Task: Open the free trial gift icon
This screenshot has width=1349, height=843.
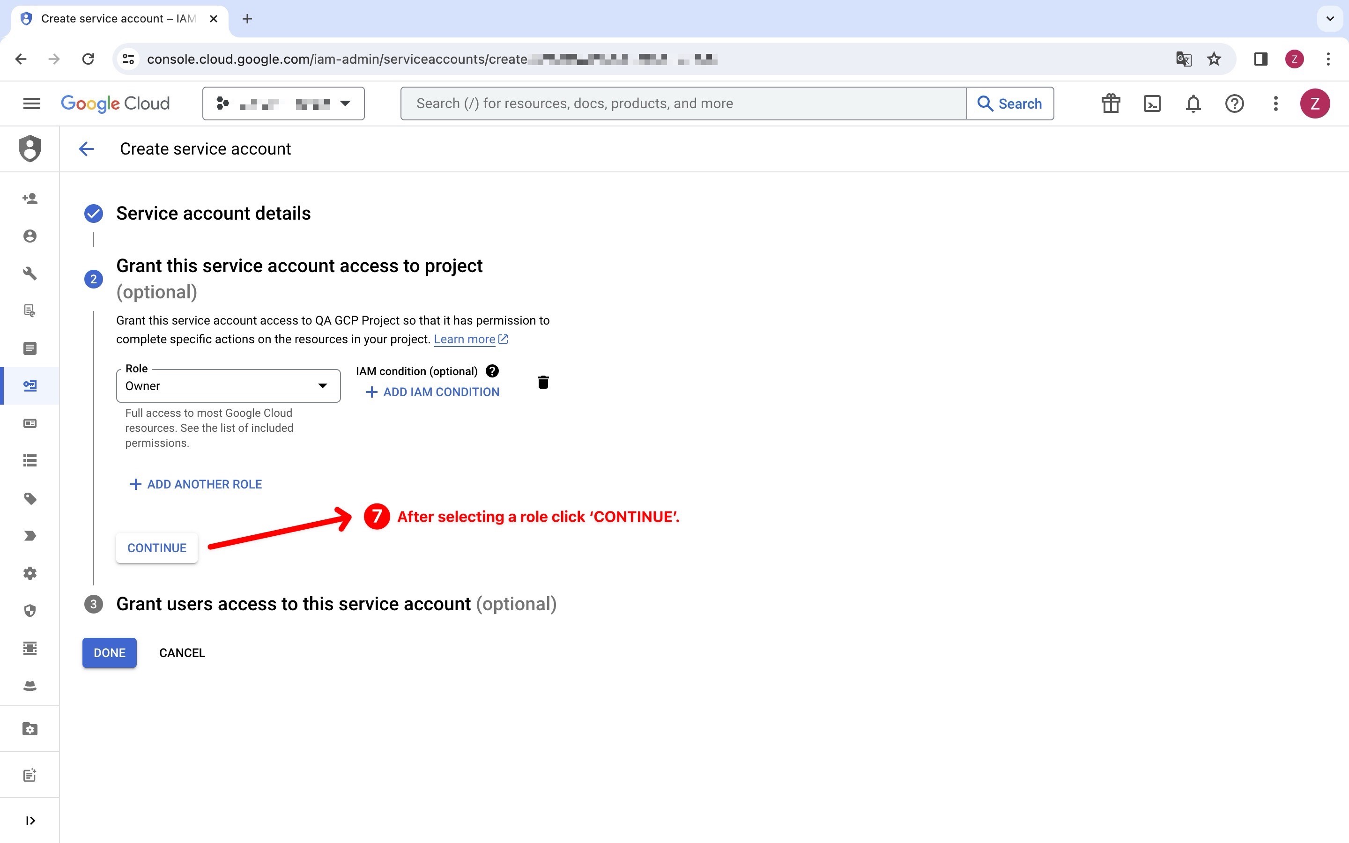Action: pyautogui.click(x=1111, y=103)
